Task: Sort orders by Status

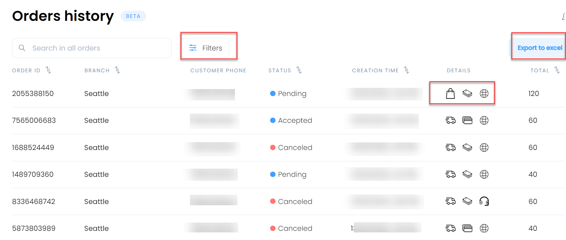Action: (299, 70)
